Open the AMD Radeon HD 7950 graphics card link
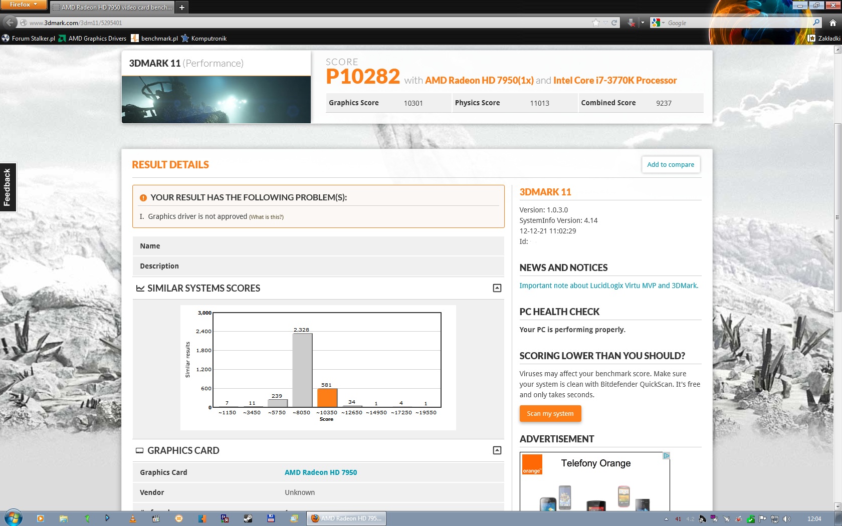This screenshot has height=526, width=842. (321, 472)
